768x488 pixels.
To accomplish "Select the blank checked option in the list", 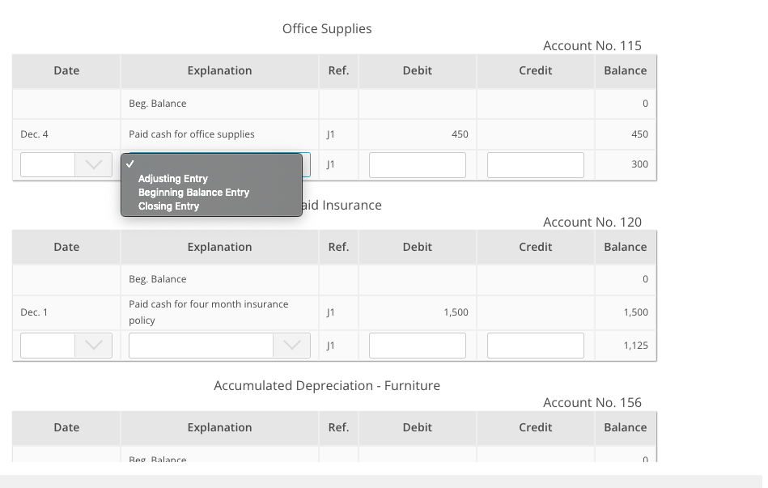I will (211, 164).
